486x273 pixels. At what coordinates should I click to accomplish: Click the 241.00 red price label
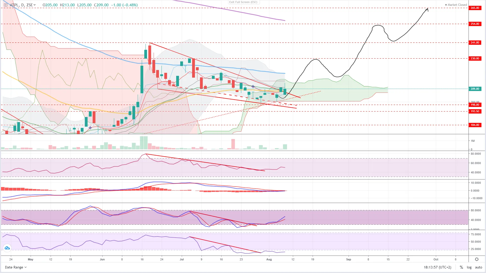click(x=475, y=42)
